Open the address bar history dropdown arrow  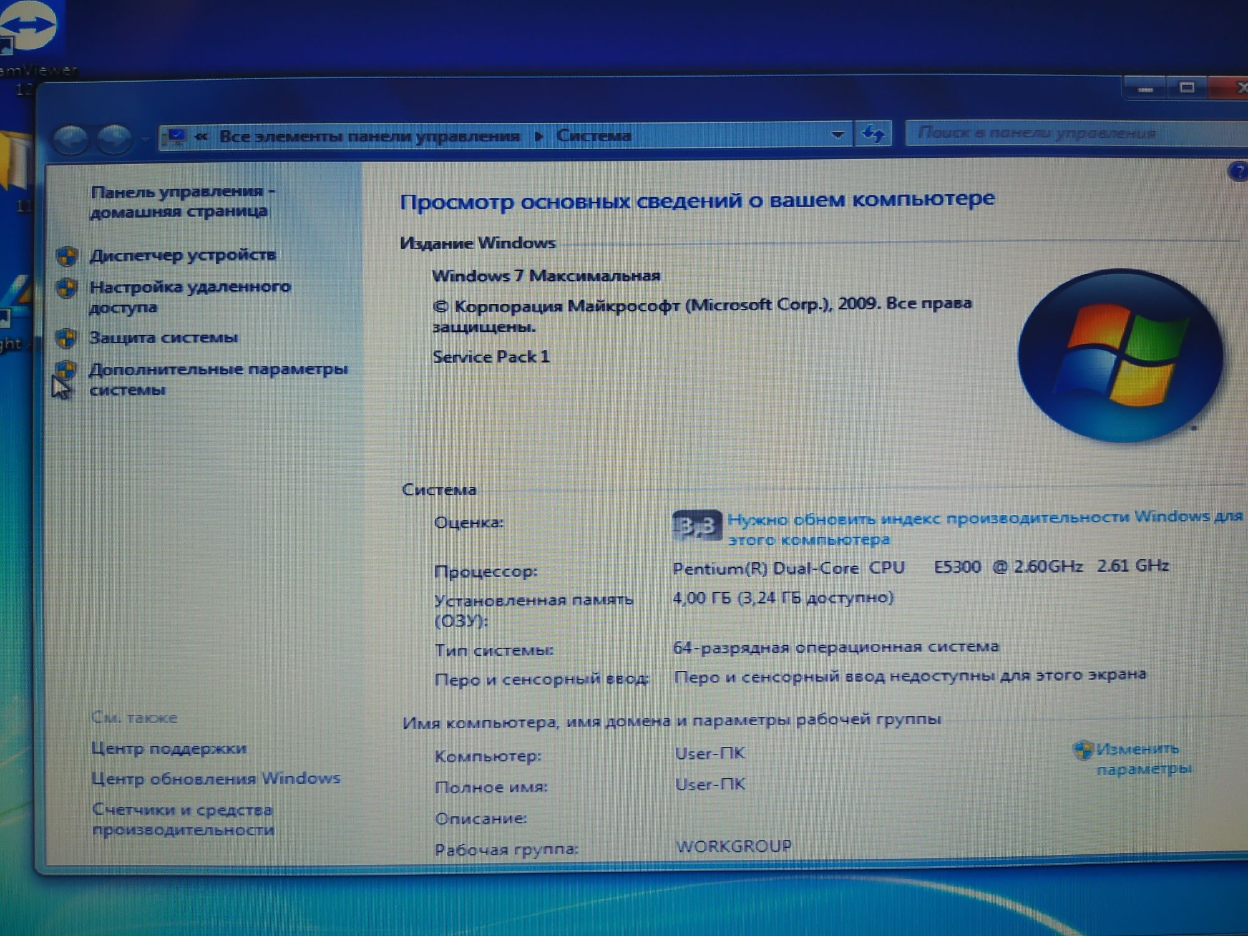[x=837, y=134]
